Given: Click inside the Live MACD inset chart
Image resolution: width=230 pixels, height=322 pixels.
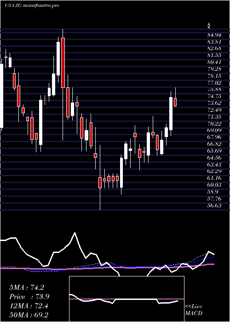Looking at the screenshot, I should [126, 299].
